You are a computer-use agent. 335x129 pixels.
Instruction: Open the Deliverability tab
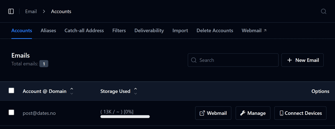[x=149, y=31]
